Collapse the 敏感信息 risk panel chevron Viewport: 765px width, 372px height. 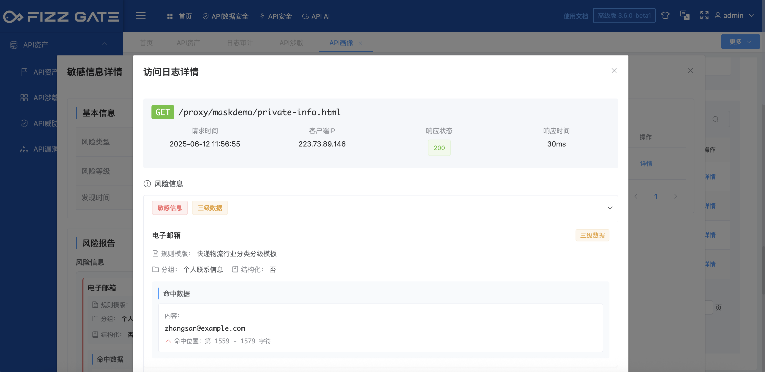pos(610,208)
